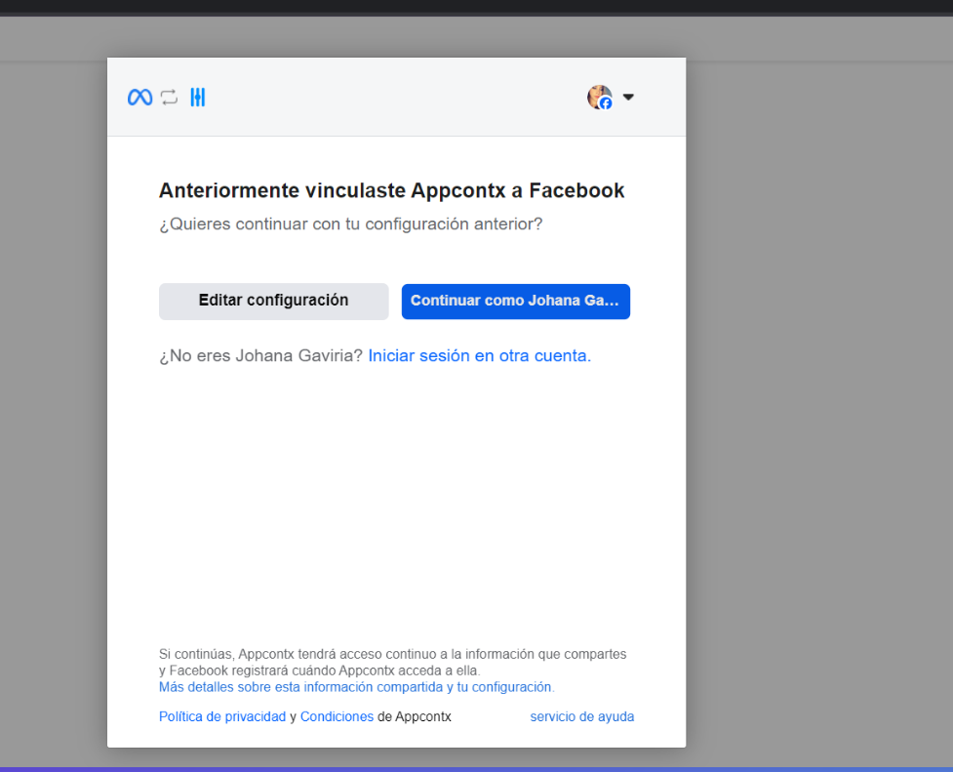The image size is (953, 772).
Task: Click the small Facebook badge on avatar
Action: coord(606,103)
